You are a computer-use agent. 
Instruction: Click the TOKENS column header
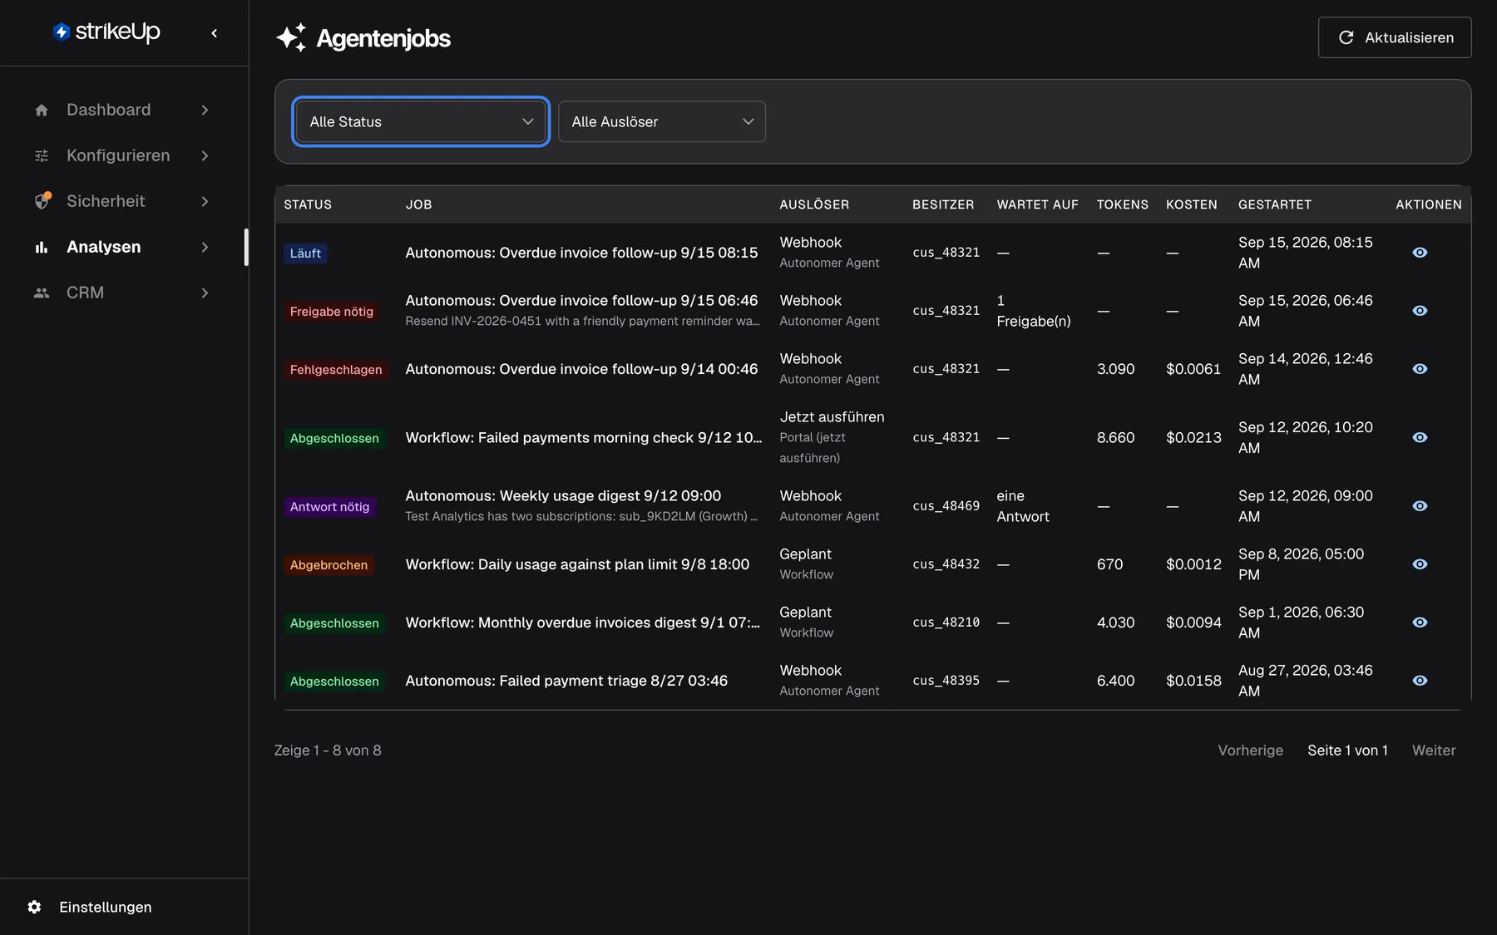(1122, 204)
